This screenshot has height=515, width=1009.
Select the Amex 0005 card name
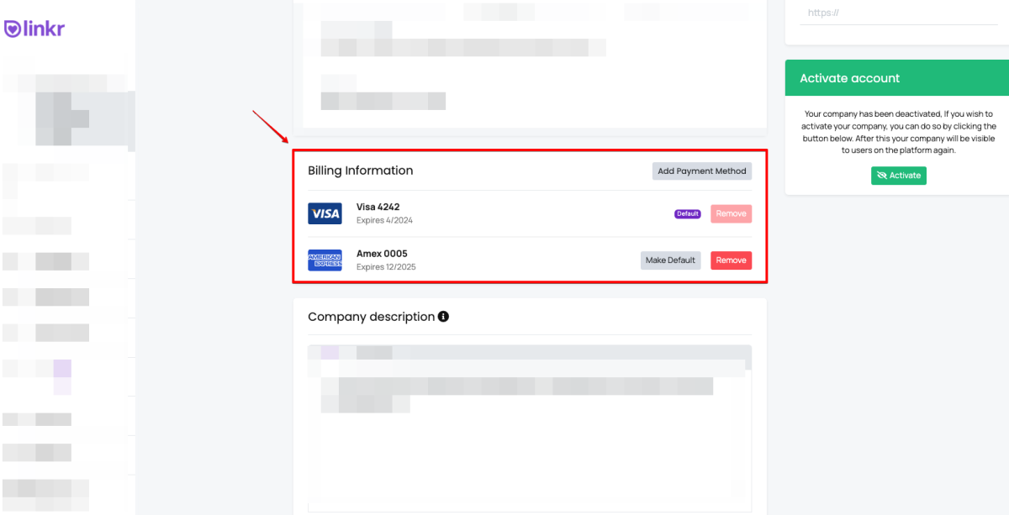(x=382, y=254)
